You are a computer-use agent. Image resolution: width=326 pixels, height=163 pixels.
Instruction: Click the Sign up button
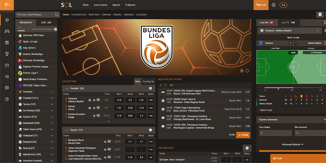pyautogui.click(x=261, y=5)
